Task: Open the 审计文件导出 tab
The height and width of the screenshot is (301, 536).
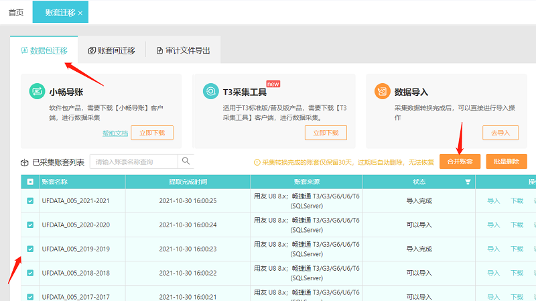Action: pyautogui.click(x=182, y=51)
